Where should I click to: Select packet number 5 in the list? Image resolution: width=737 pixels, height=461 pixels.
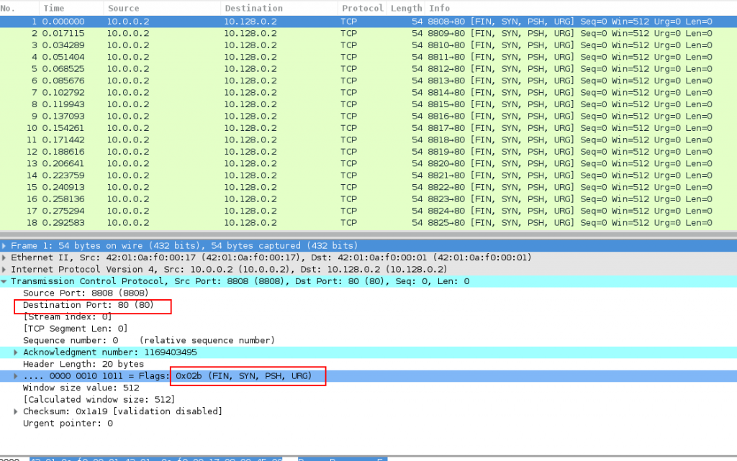216,69
